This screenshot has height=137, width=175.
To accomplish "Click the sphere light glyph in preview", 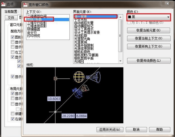I will (x=79, y=77).
